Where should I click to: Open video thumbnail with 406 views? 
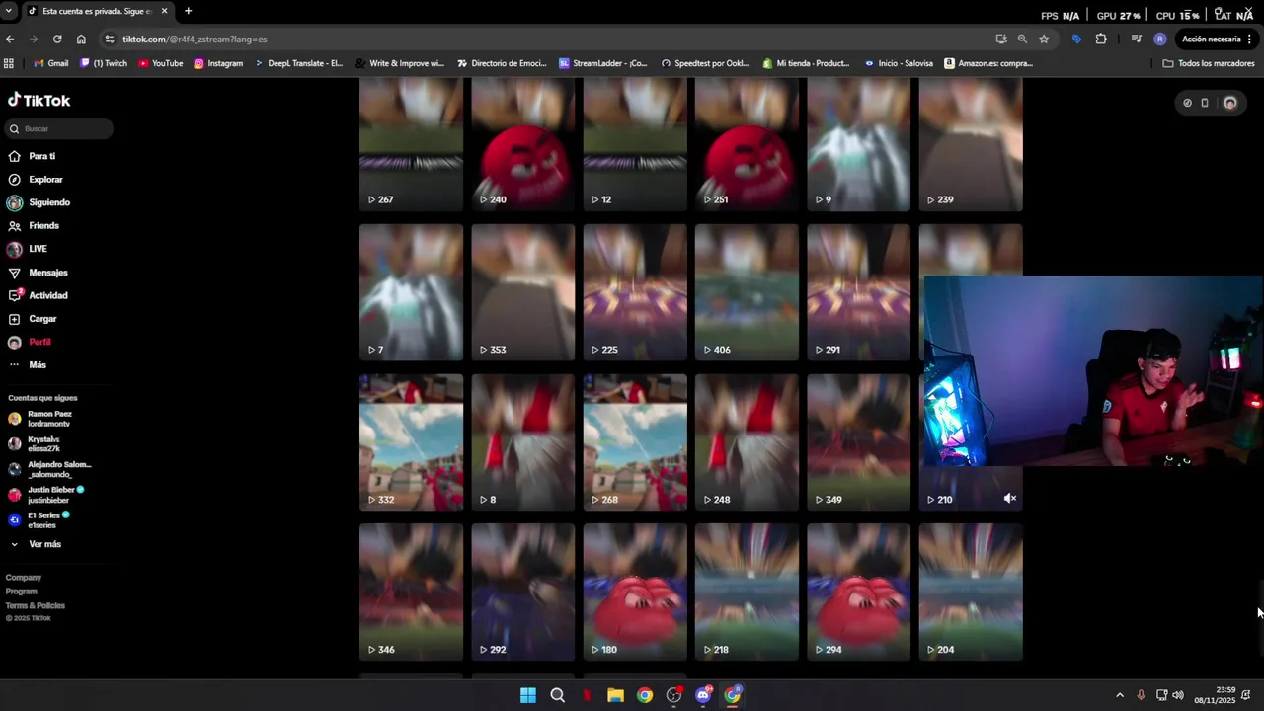click(747, 292)
